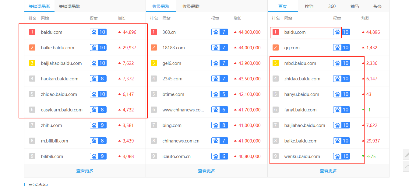
Task: Click the weight 7 badge next to 360.cn
Action: 220,32
